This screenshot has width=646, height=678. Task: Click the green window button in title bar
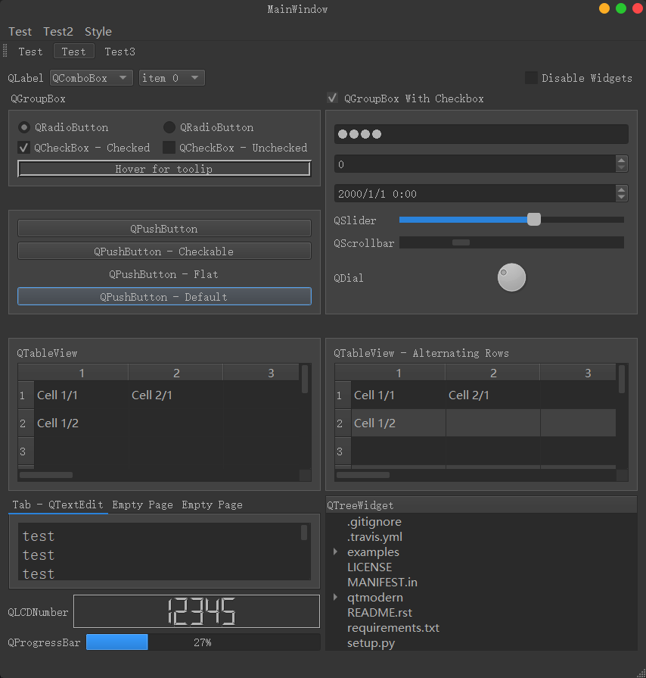pyautogui.click(x=621, y=9)
